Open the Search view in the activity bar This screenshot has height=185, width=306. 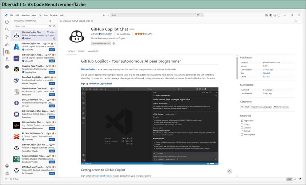[x=7, y=29]
